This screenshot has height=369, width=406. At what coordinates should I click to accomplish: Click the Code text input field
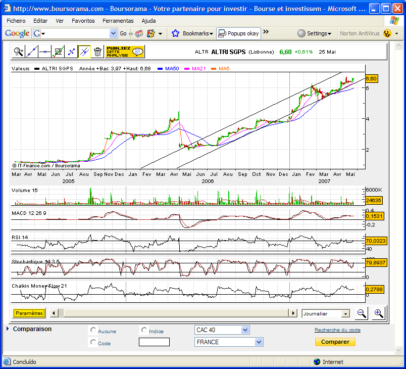(x=154, y=342)
